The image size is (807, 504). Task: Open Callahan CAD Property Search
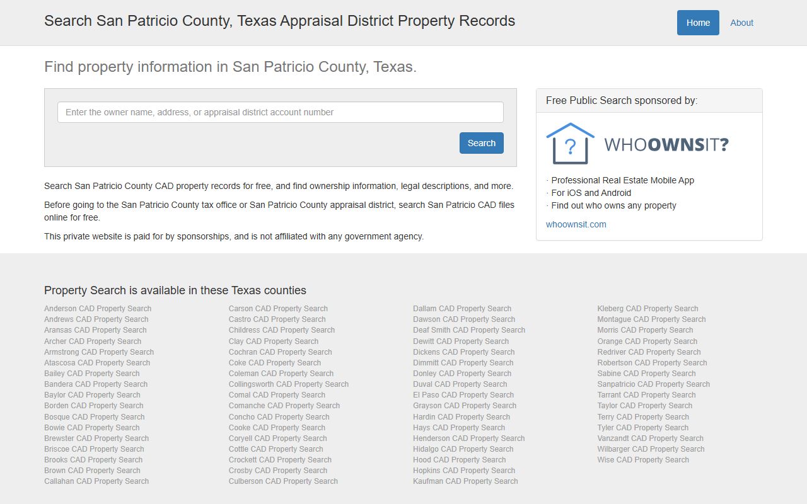[x=96, y=481]
